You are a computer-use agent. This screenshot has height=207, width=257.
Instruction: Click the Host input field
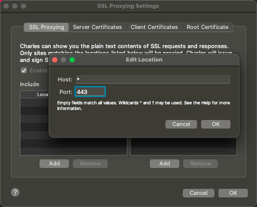pyautogui.click(x=153, y=79)
